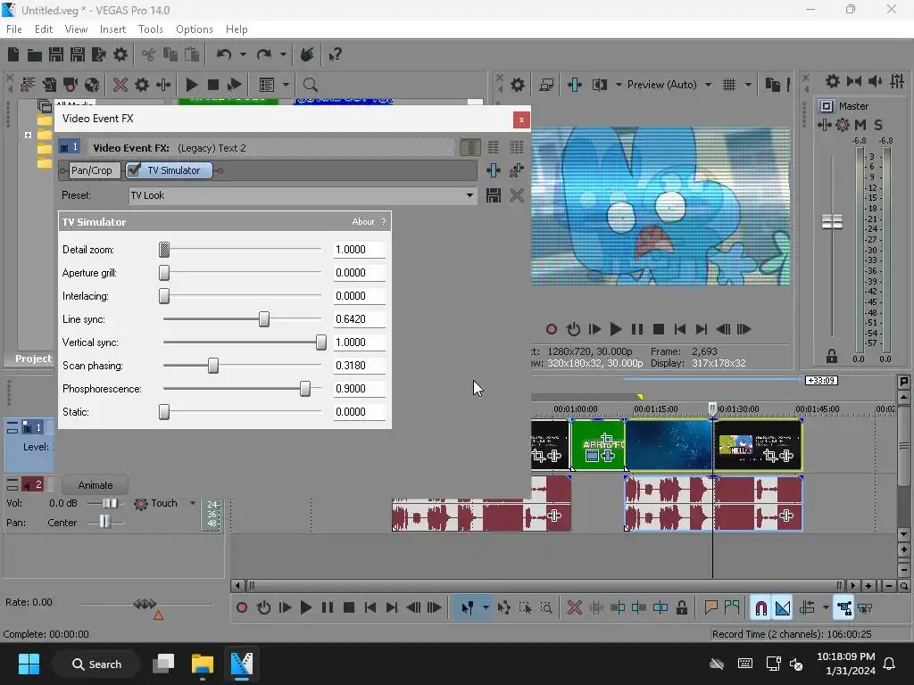The image size is (914, 685).
Task: Click the Animate button
Action: point(95,484)
